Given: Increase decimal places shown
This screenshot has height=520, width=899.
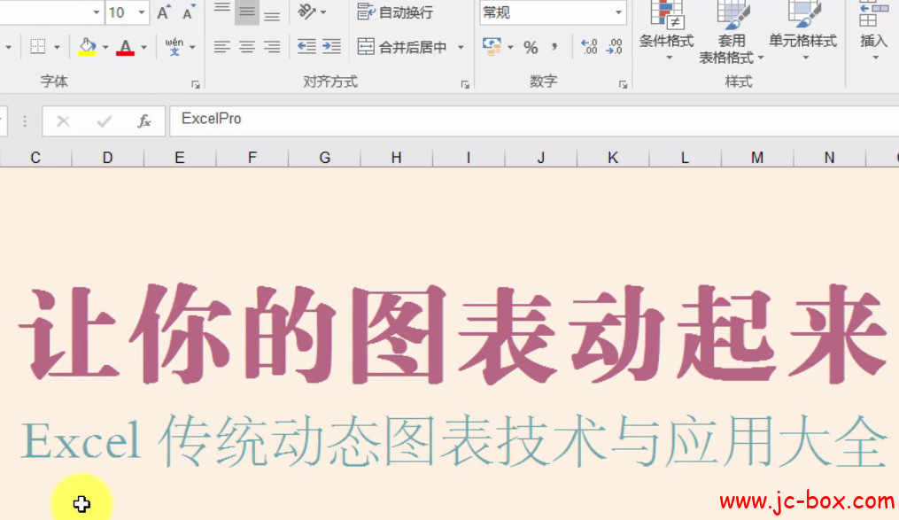Looking at the screenshot, I should [x=588, y=45].
